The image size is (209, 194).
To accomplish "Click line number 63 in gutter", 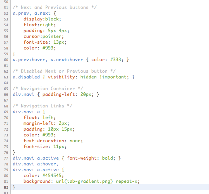I will click(x=6, y=77).
